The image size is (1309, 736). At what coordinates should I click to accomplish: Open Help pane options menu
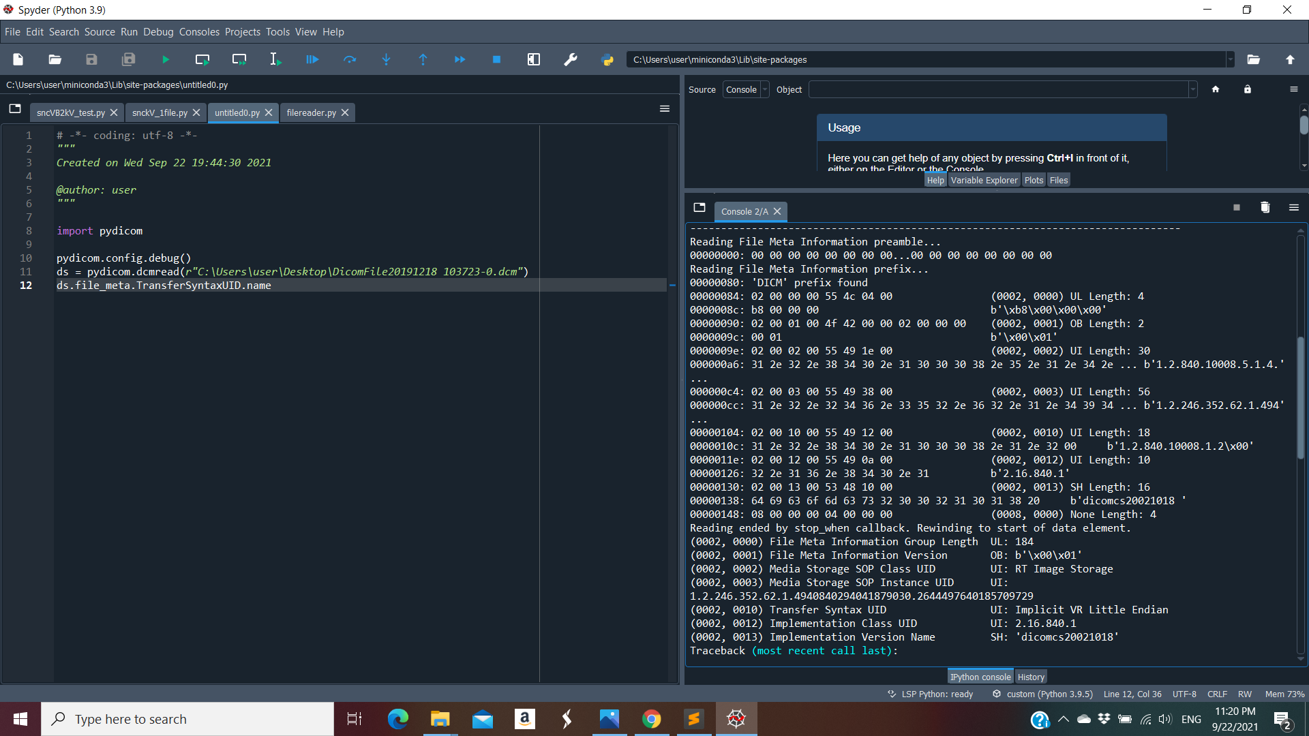click(1294, 89)
